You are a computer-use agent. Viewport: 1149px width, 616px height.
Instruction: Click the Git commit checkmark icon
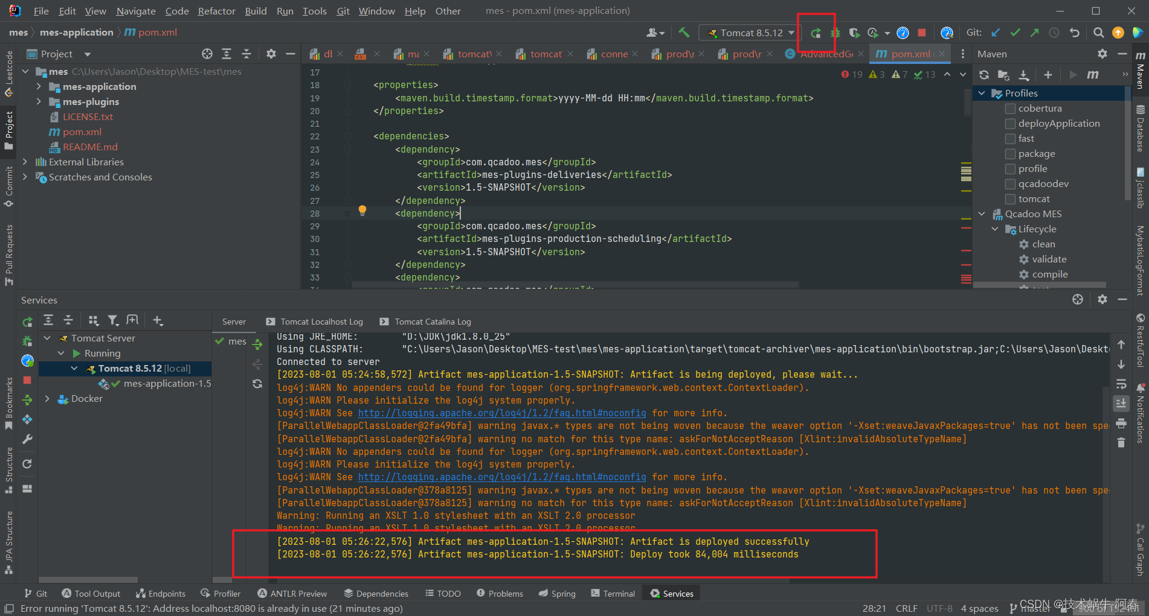point(1015,33)
